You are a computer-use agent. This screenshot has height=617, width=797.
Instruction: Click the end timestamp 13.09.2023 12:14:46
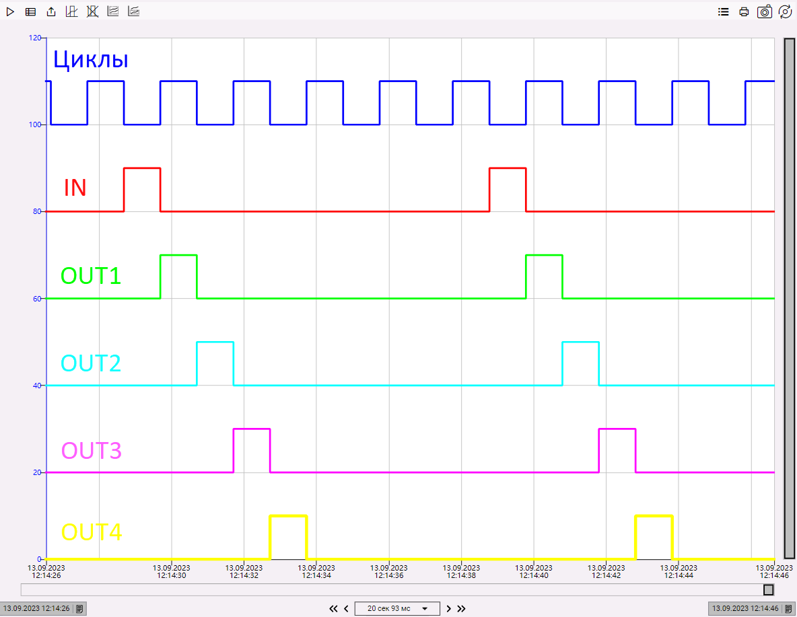[x=746, y=608]
